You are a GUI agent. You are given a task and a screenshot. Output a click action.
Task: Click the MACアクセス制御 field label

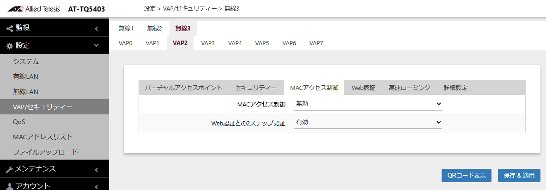261,104
